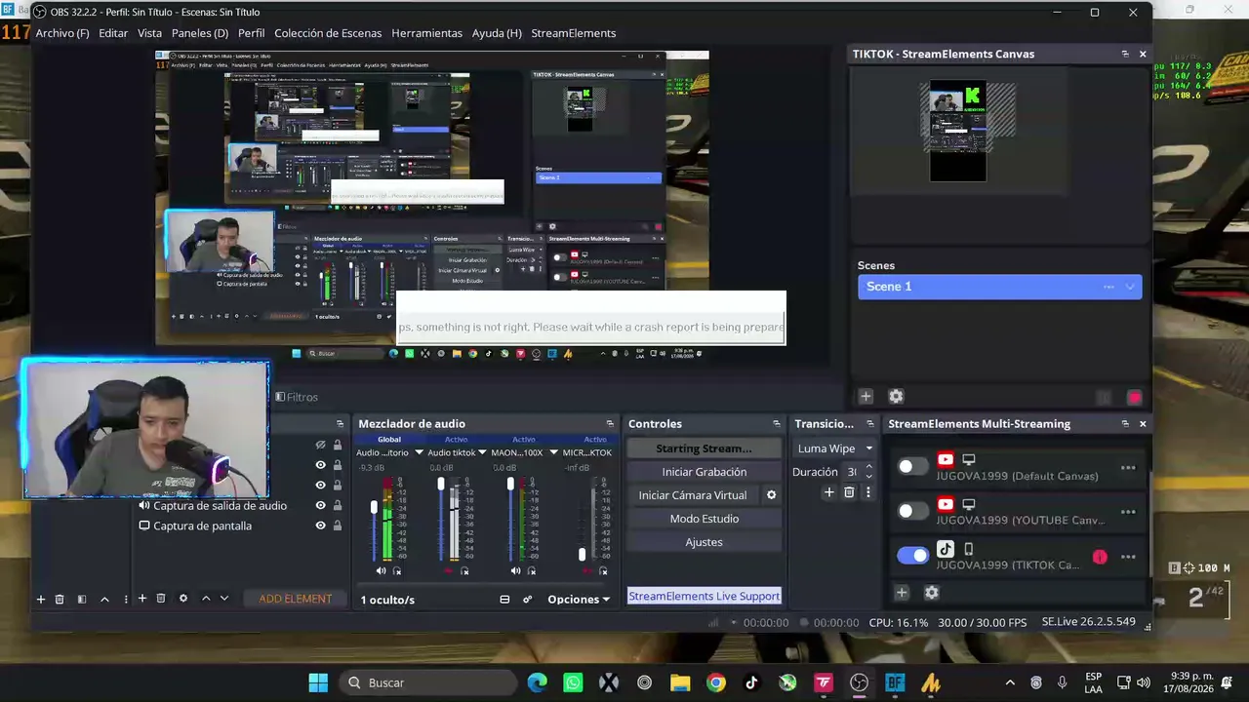The width and height of the screenshot is (1249, 702).
Task: Delete selected scene with trash icon
Action: click(x=60, y=599)
